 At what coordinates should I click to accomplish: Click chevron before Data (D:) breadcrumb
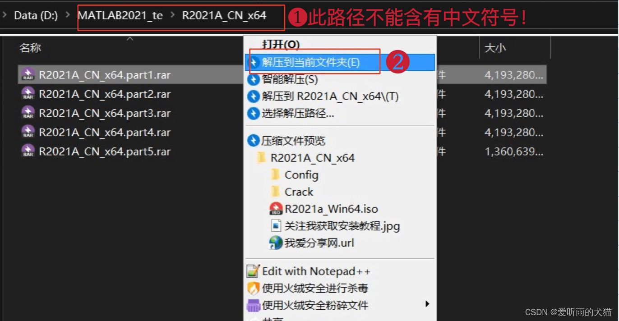click(5, 15)
